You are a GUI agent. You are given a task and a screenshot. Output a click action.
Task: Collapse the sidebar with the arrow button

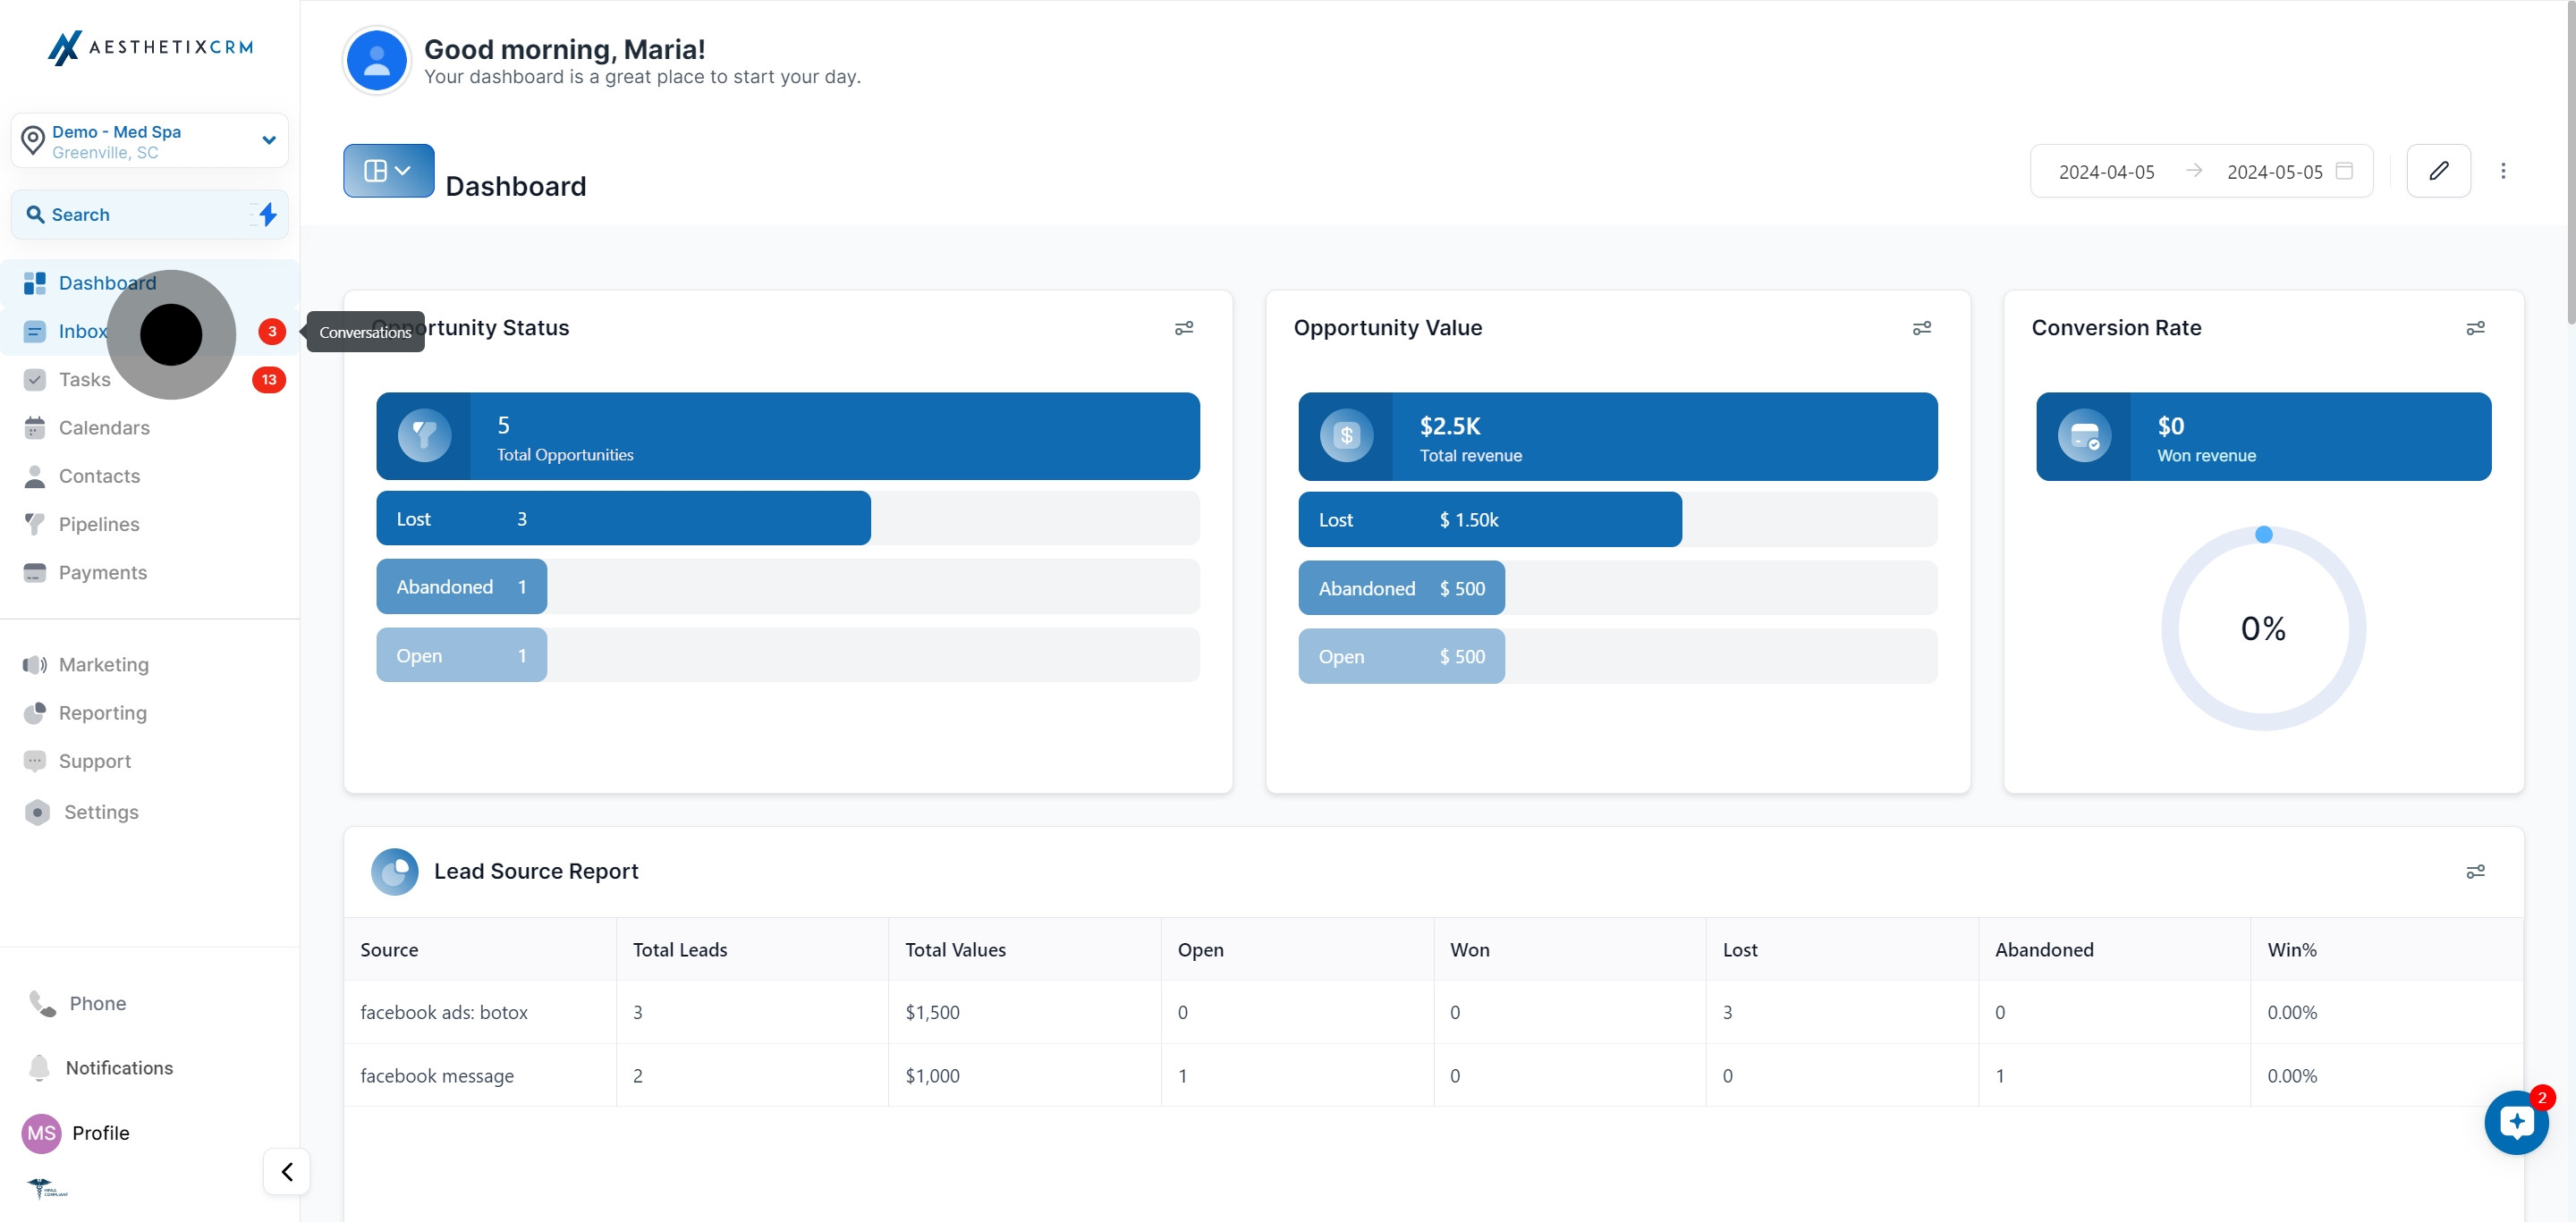(287, 1171)
